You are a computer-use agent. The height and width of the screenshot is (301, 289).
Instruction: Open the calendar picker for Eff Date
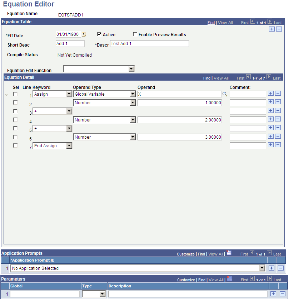pos(84,33)
